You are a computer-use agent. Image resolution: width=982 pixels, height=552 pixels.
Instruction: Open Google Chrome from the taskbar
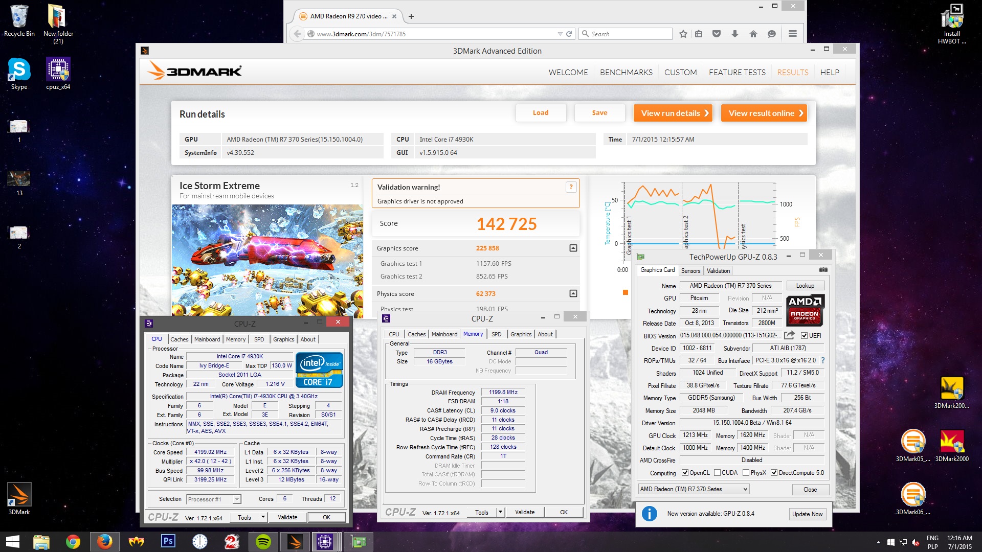73,542
